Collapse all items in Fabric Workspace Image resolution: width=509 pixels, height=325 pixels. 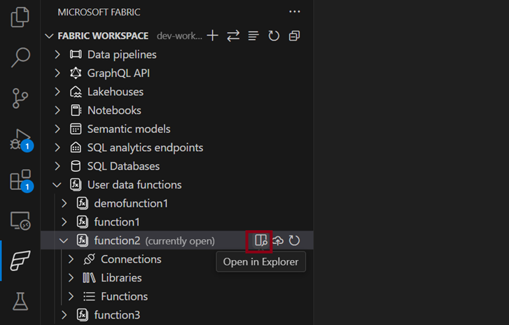pyautogui.click(x=294, y=36)
